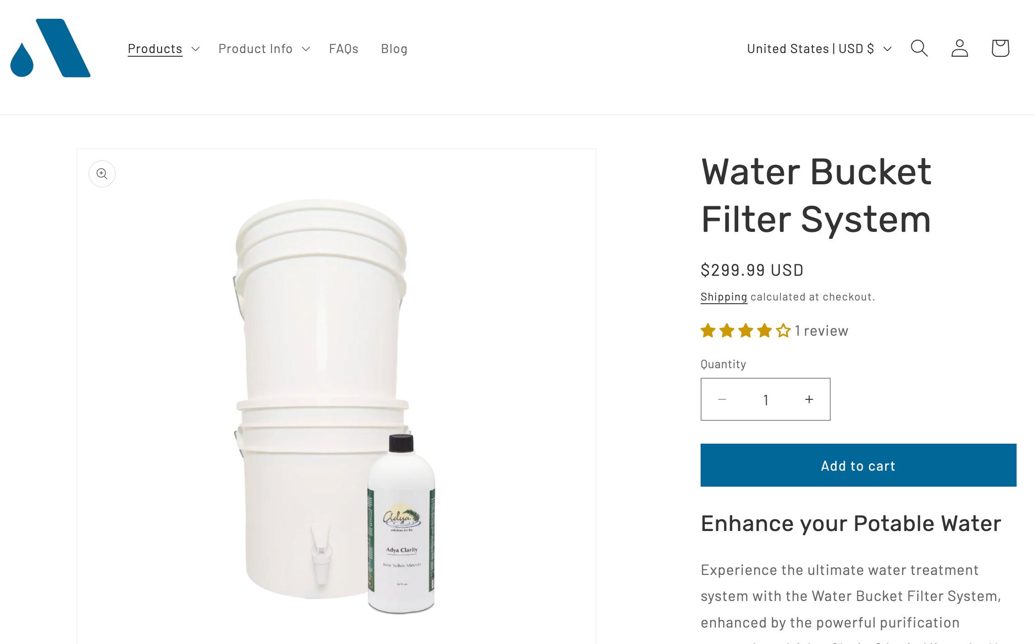Screen dimensions: 1034x644
Task: Click the Adya Clarity bottle in the image
Action: (401, 525)
